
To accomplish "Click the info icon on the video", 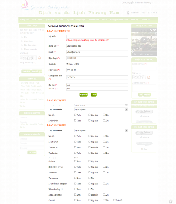I will (155, 30).
